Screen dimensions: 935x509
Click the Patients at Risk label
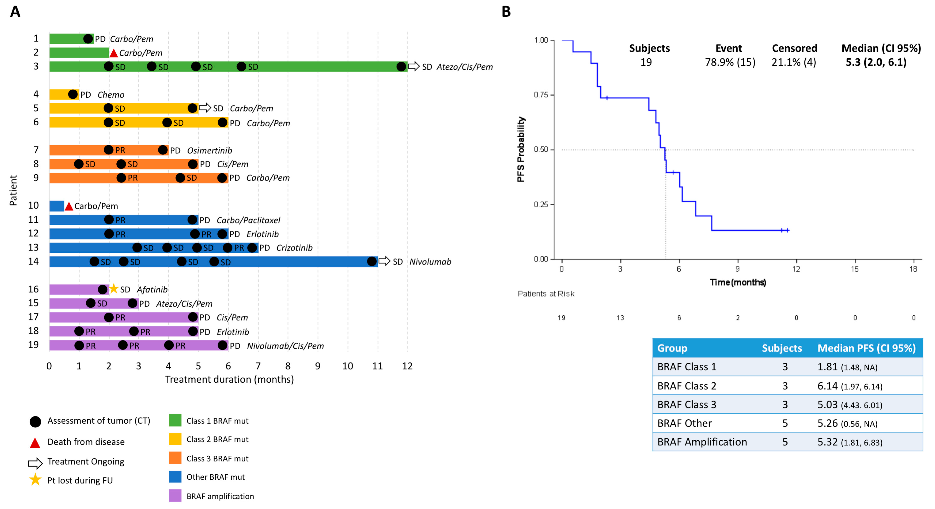click(546, 294)
